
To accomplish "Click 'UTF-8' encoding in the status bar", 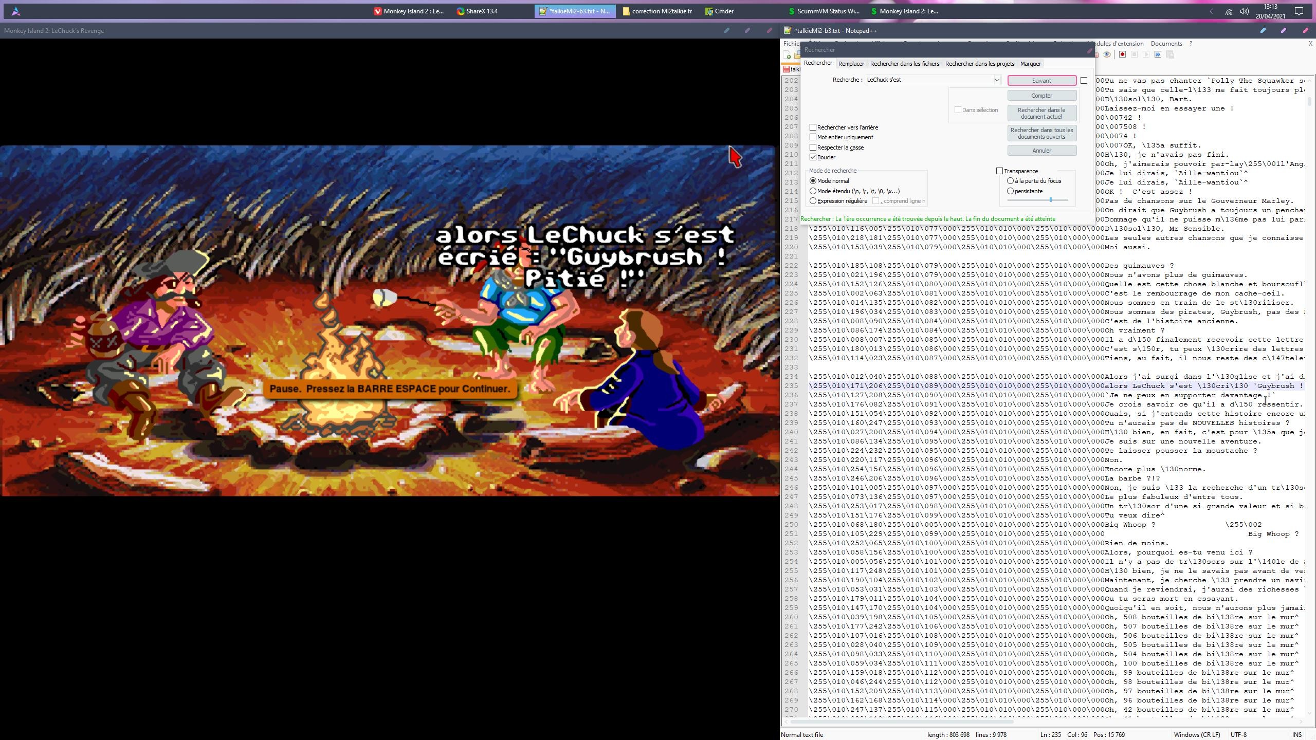I will click(x=1238, y=735).
